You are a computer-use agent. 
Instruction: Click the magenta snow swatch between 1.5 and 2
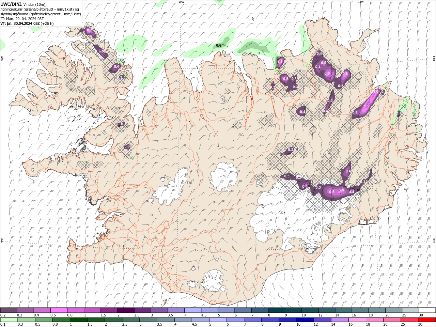click(x=109, y=310)
